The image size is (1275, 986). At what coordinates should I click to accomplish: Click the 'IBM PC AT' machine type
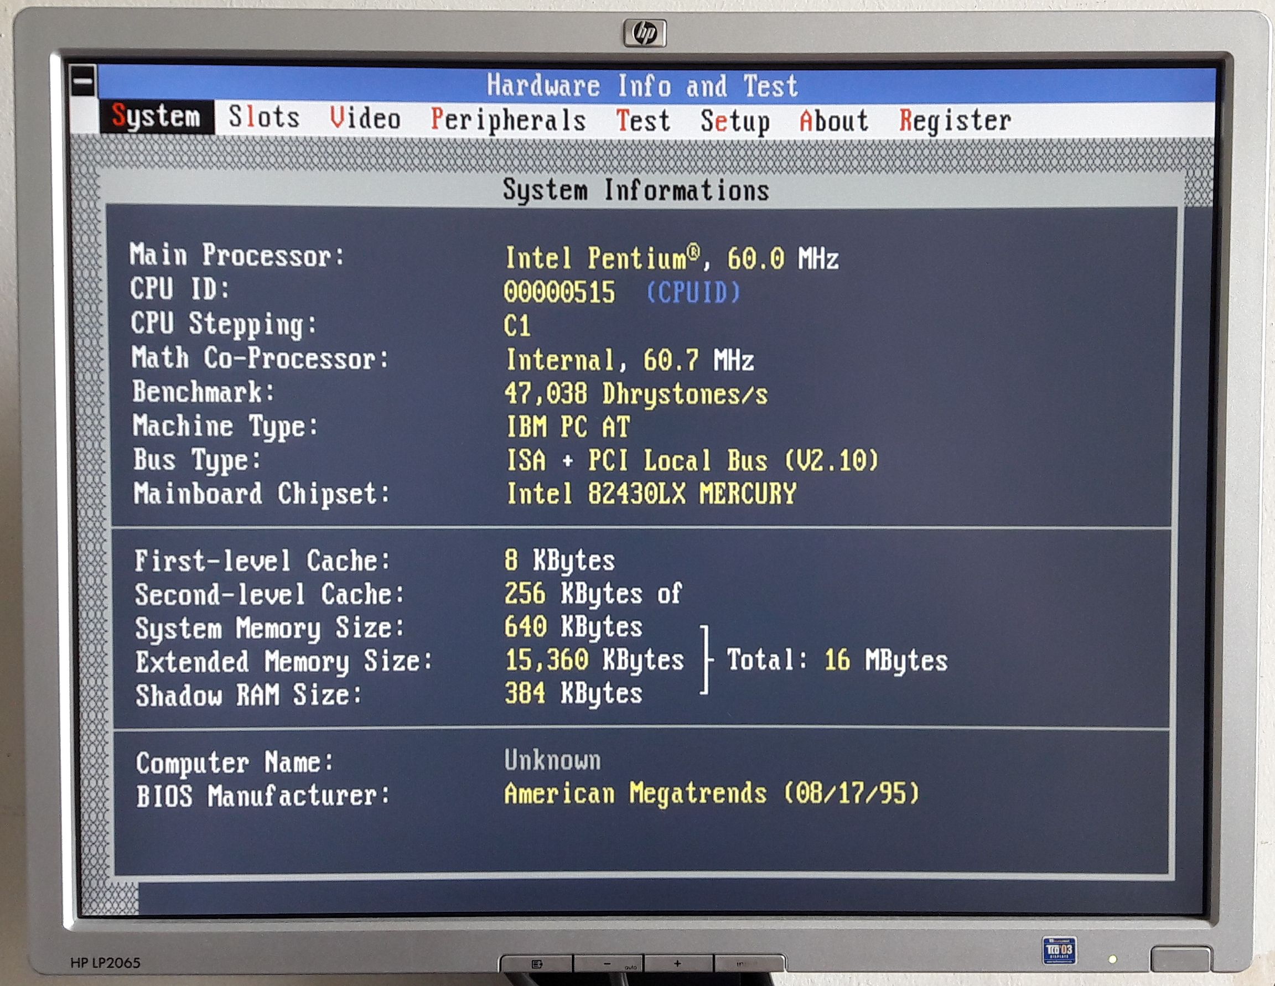pyautogui.click(x=568, y=427)
